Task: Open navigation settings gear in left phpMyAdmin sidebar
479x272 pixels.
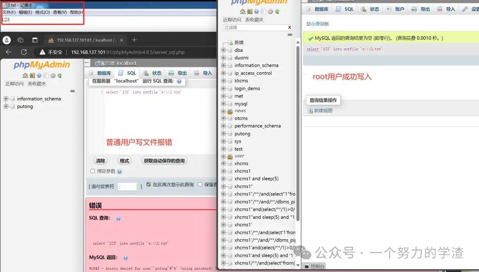Action: click(x=53, y=75)
